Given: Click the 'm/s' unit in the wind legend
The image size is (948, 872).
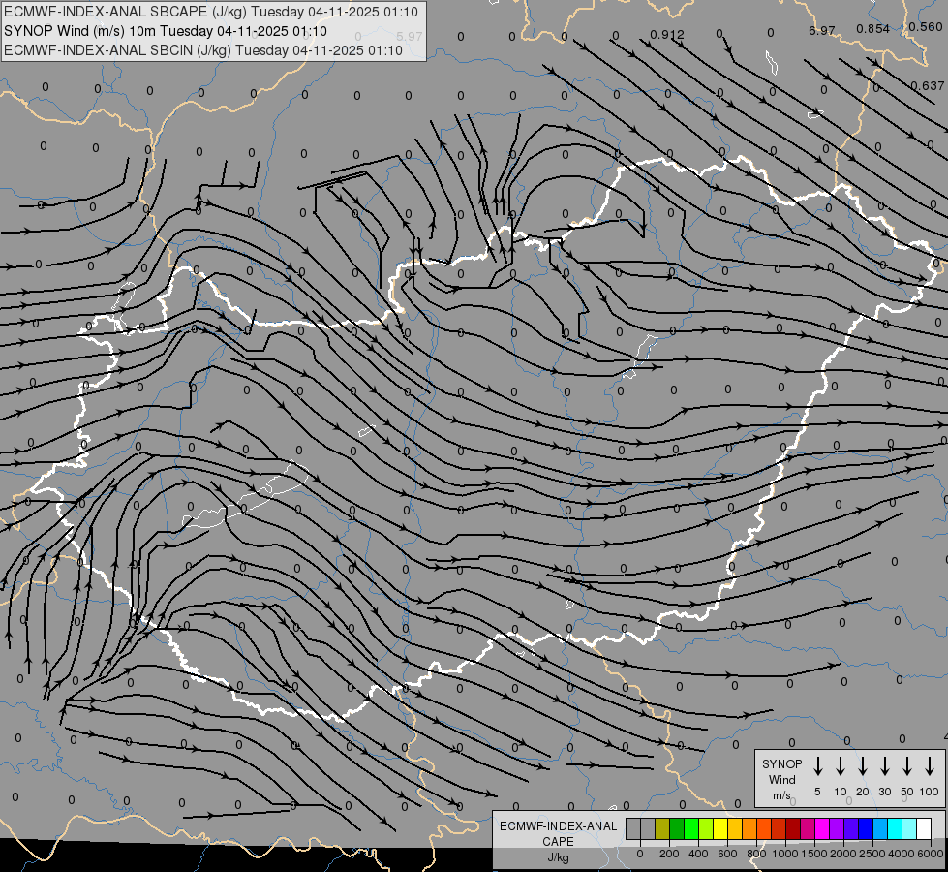Looking at the screenshot, I should (781, 795).
